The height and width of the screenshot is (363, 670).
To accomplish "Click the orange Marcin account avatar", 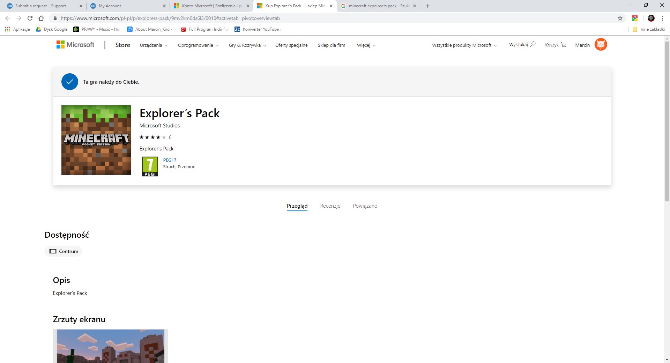I will click(601, 44).
